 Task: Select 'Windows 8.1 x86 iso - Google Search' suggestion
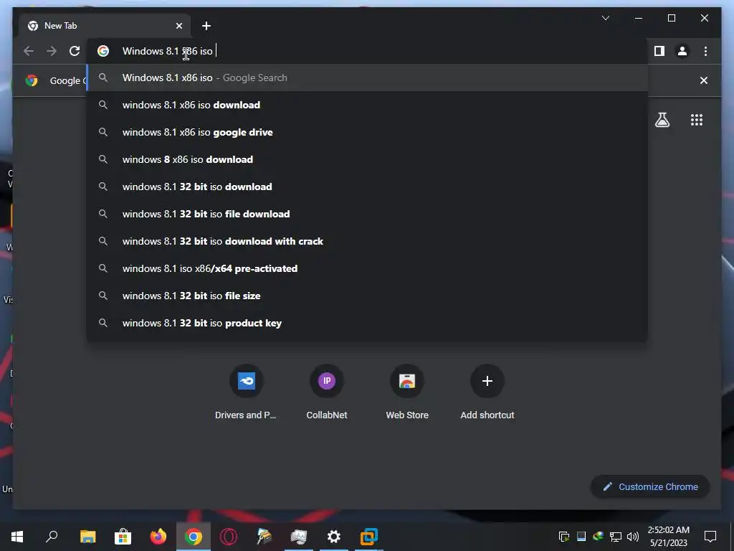(x=368, y=77)
